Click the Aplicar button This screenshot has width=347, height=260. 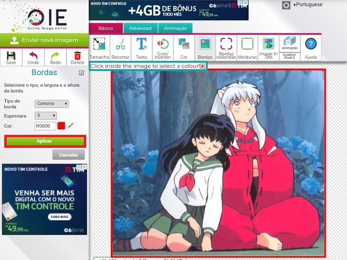coord(45,141)
